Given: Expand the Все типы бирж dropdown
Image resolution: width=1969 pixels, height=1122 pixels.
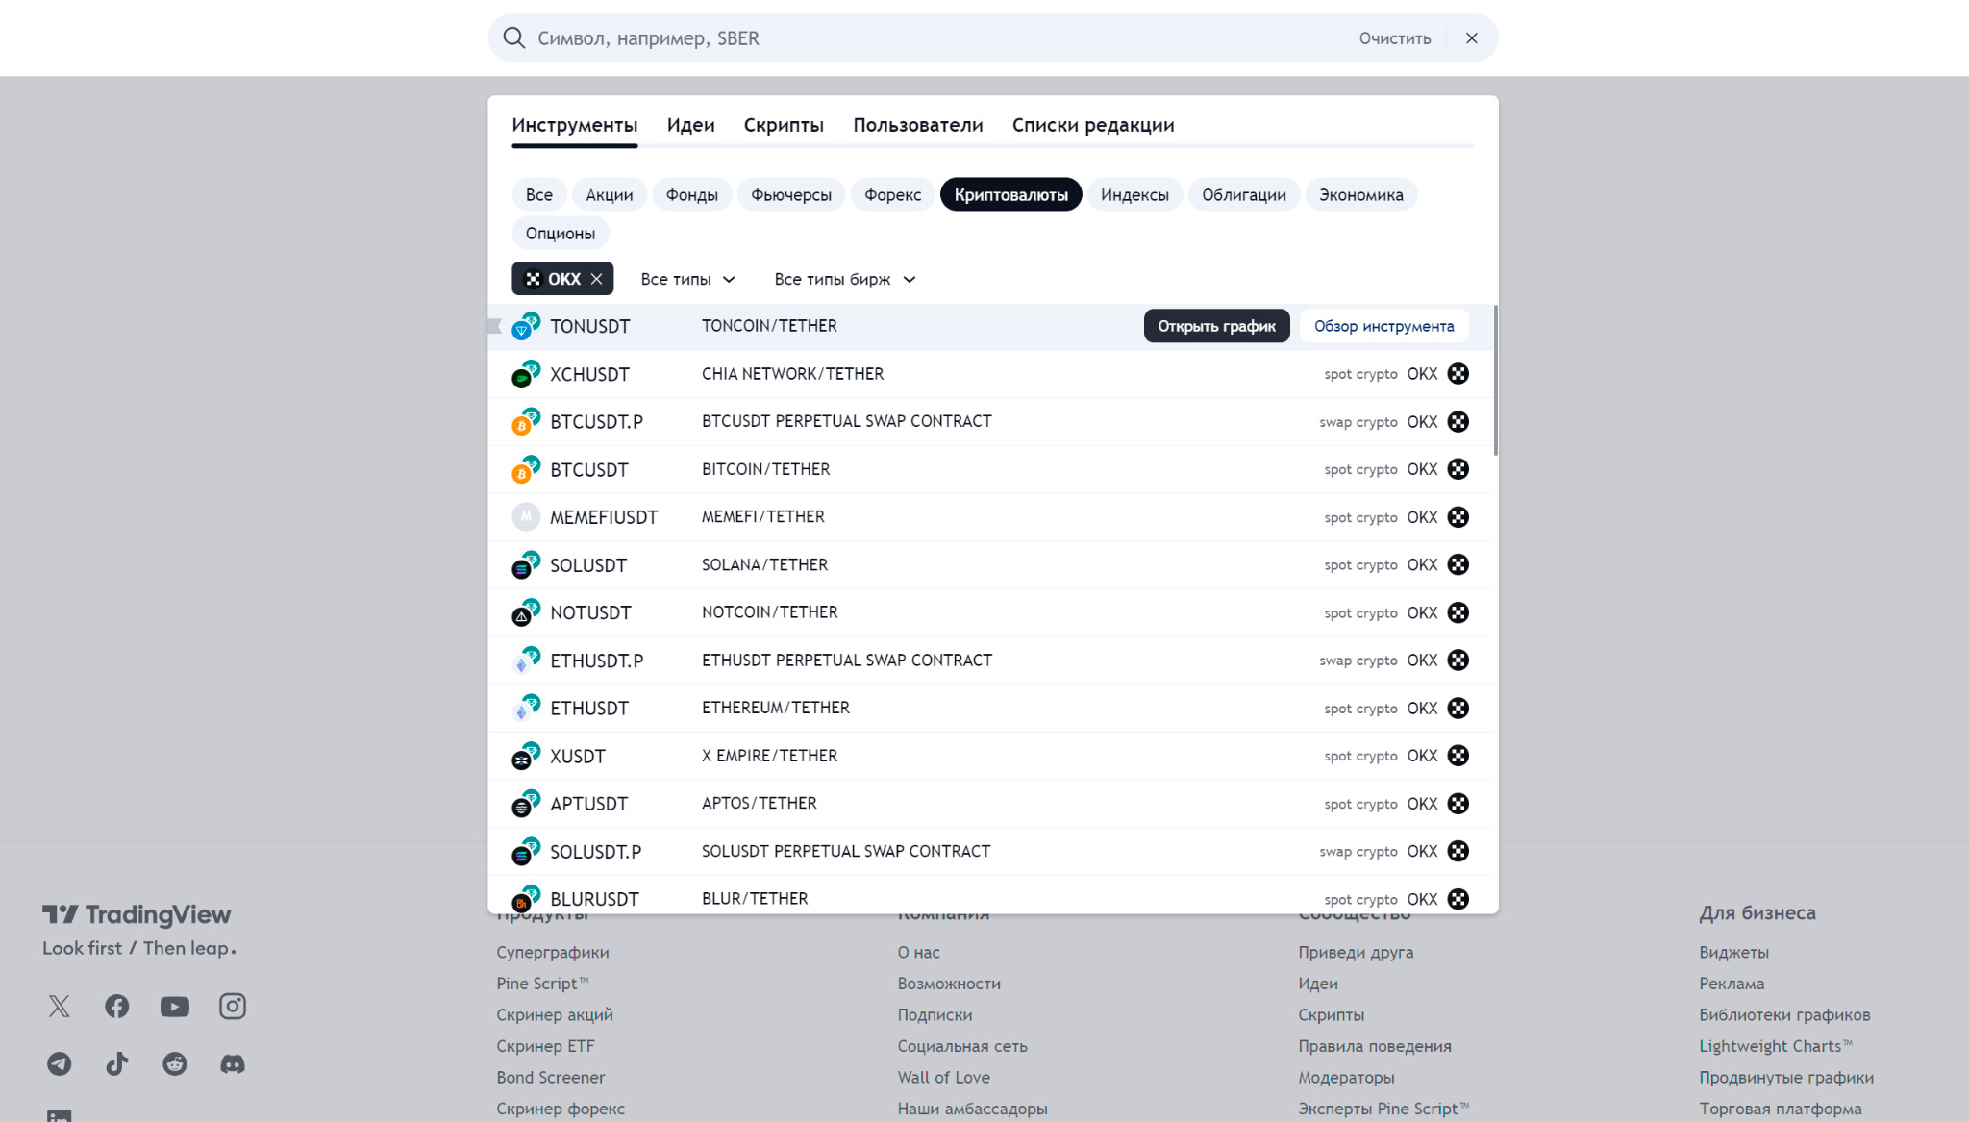Looking at the screenshot, I should [845, 280].
